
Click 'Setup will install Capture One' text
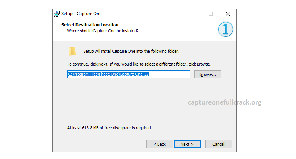131,51
